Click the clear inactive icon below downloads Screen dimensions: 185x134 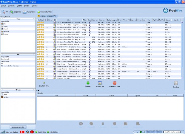tap(138, 124)
